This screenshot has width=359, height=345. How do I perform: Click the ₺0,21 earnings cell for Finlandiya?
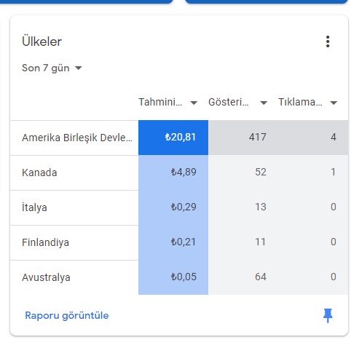(x=173, y=242)
